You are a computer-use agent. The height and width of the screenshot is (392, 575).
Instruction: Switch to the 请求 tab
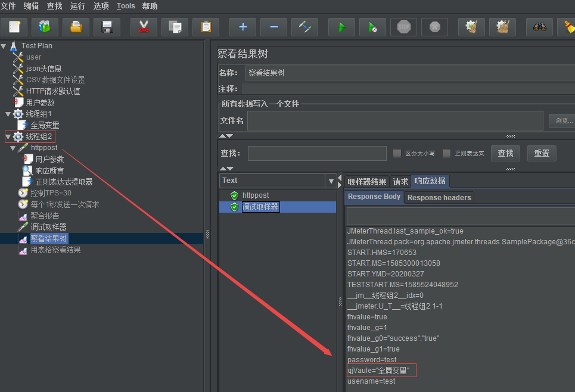tap(400, 182)
